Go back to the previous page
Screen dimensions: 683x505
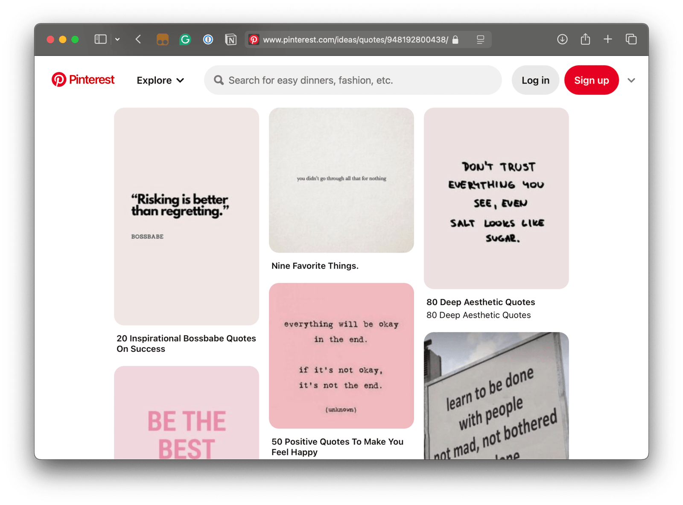click(x=138, y=39)
